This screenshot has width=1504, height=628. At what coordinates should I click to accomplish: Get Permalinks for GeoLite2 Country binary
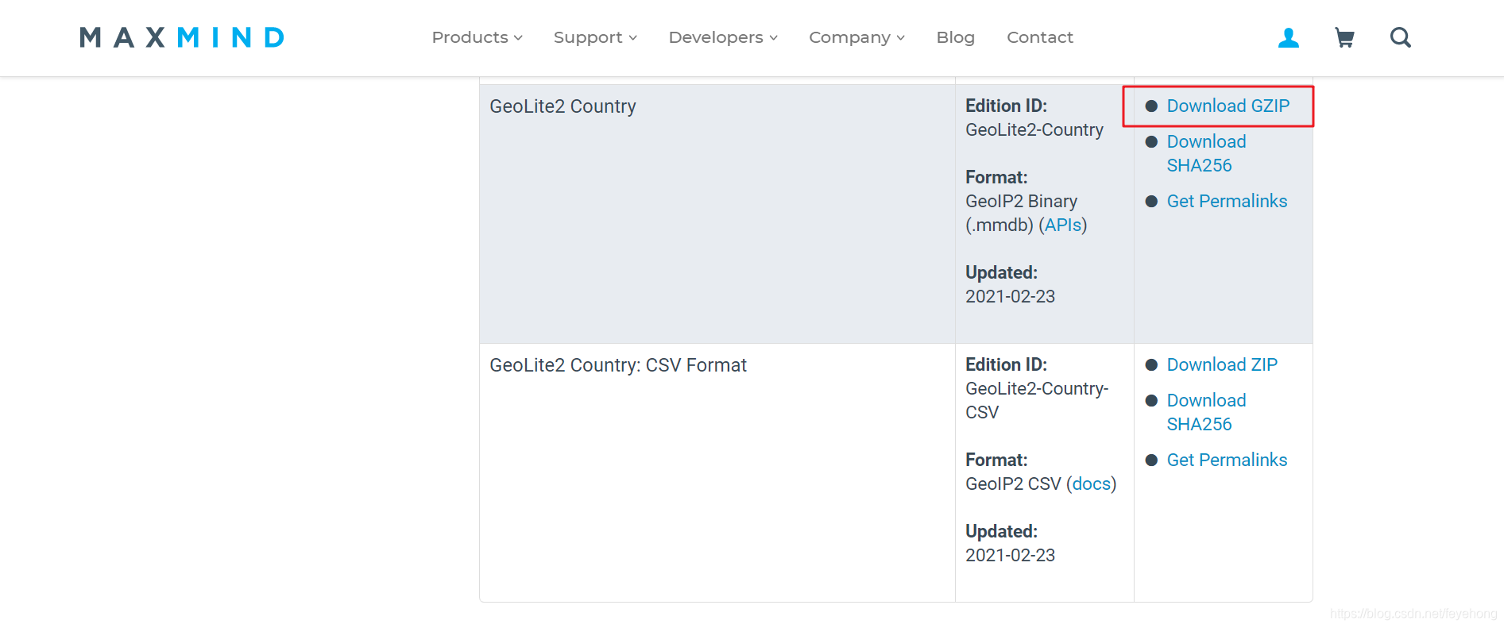[x=1227, y=201]
